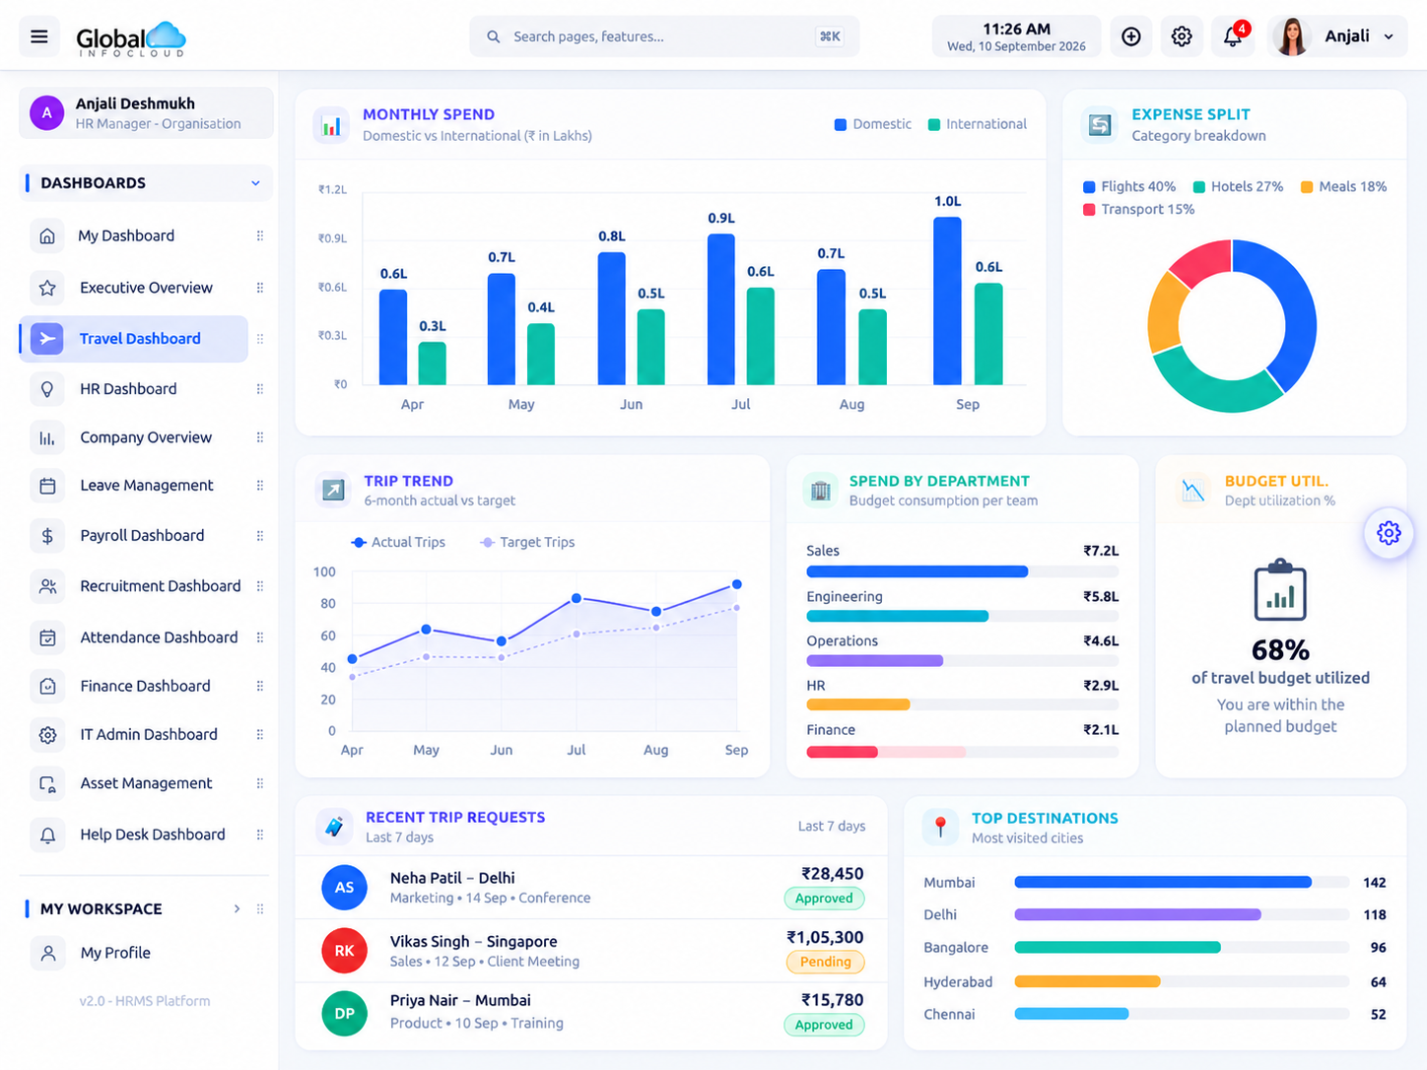Click the search pages, features field

(664, 36)
